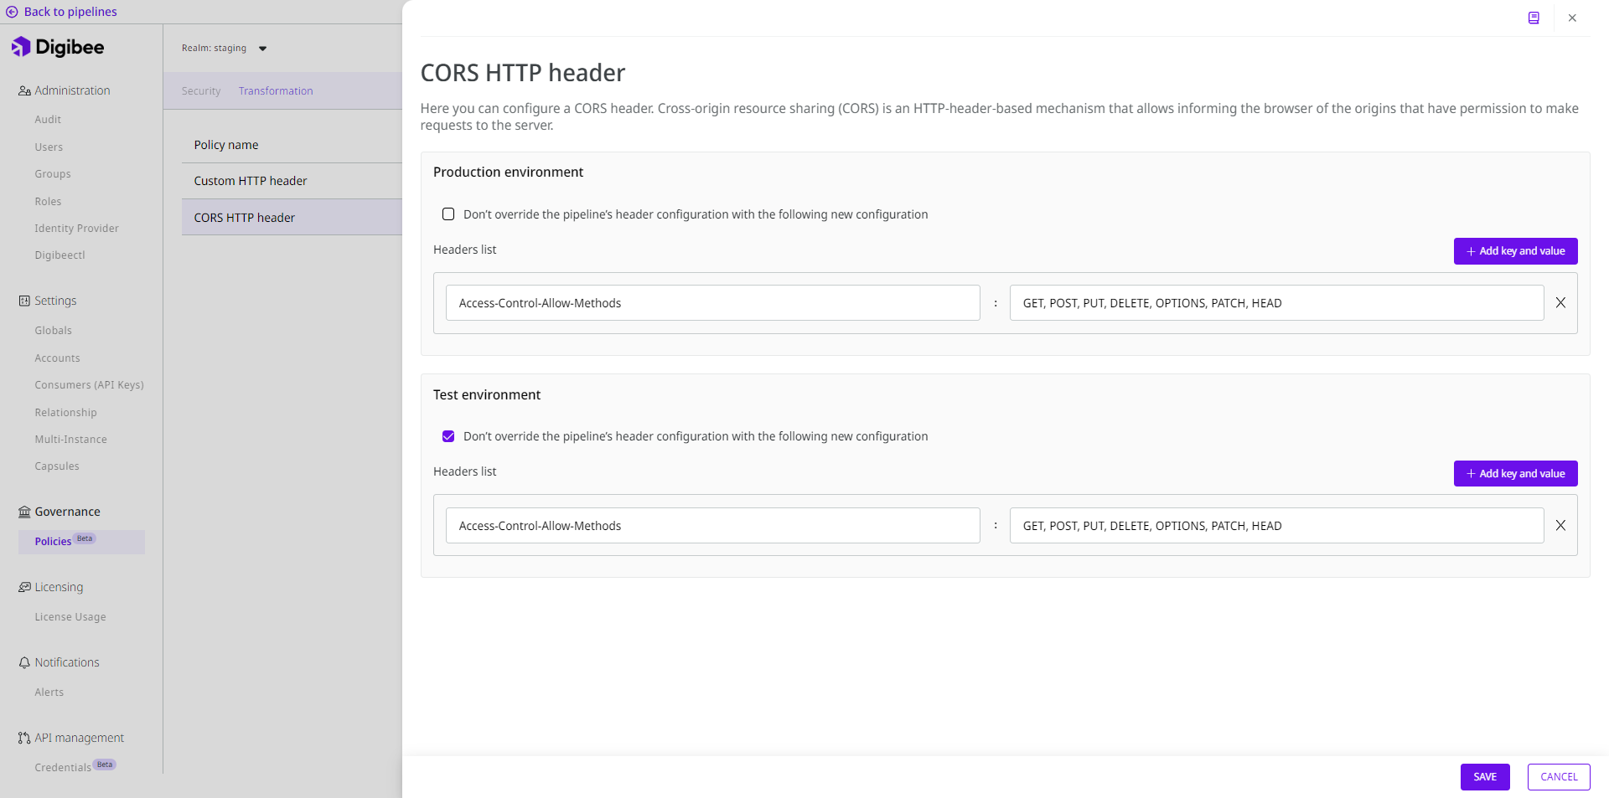This screenshot has height=798, width=1609.
Task: Add key and value in Production environment
Action: [x=1515, y=251]
